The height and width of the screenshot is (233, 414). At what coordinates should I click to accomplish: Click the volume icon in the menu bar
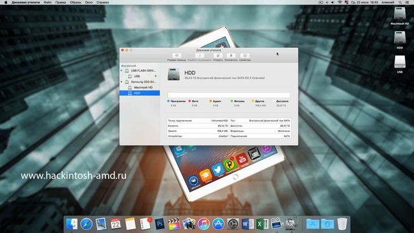pos(332,3)
